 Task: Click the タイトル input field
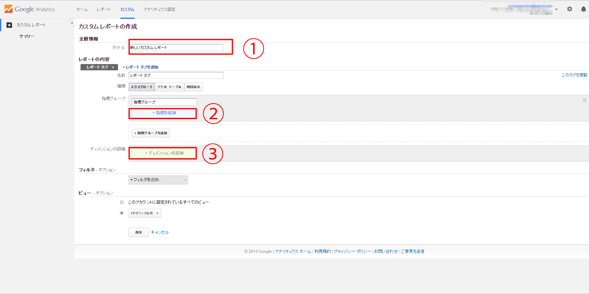point(176,48)
